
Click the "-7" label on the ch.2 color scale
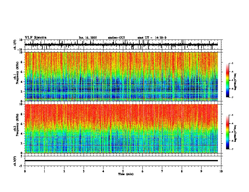coord(232,149)
